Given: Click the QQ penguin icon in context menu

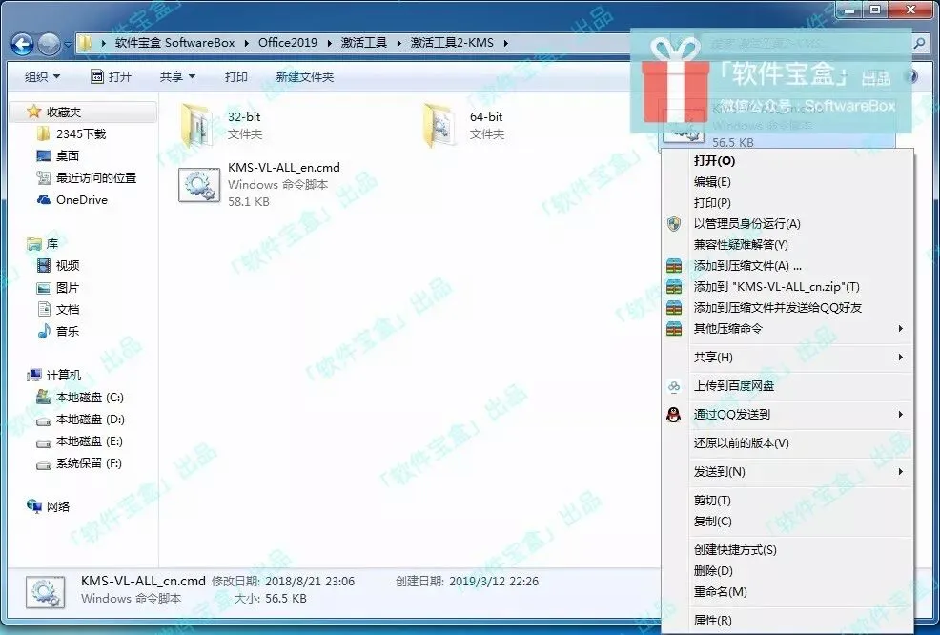Looking at the screenshot, I should pyautogui.click(x=674, y=415).
